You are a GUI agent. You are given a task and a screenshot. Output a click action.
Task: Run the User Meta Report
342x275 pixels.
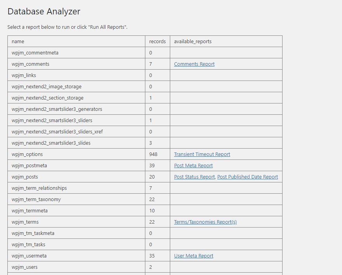click(194, 256)
